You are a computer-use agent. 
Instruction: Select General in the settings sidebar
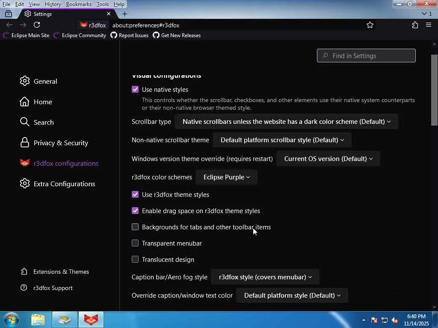[38, 81]
